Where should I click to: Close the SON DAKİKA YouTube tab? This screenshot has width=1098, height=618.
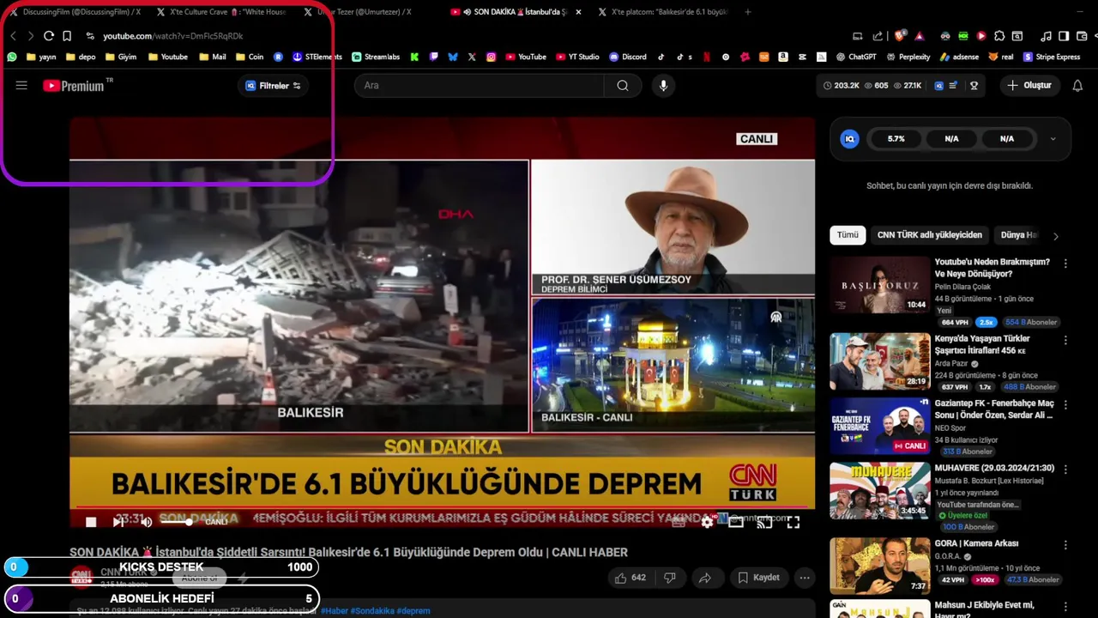pos(578,12)
